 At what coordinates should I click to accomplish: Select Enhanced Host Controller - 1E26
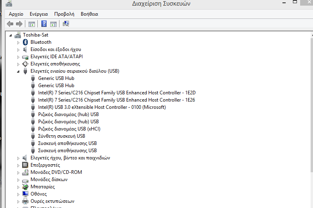(x=117, y=100)
